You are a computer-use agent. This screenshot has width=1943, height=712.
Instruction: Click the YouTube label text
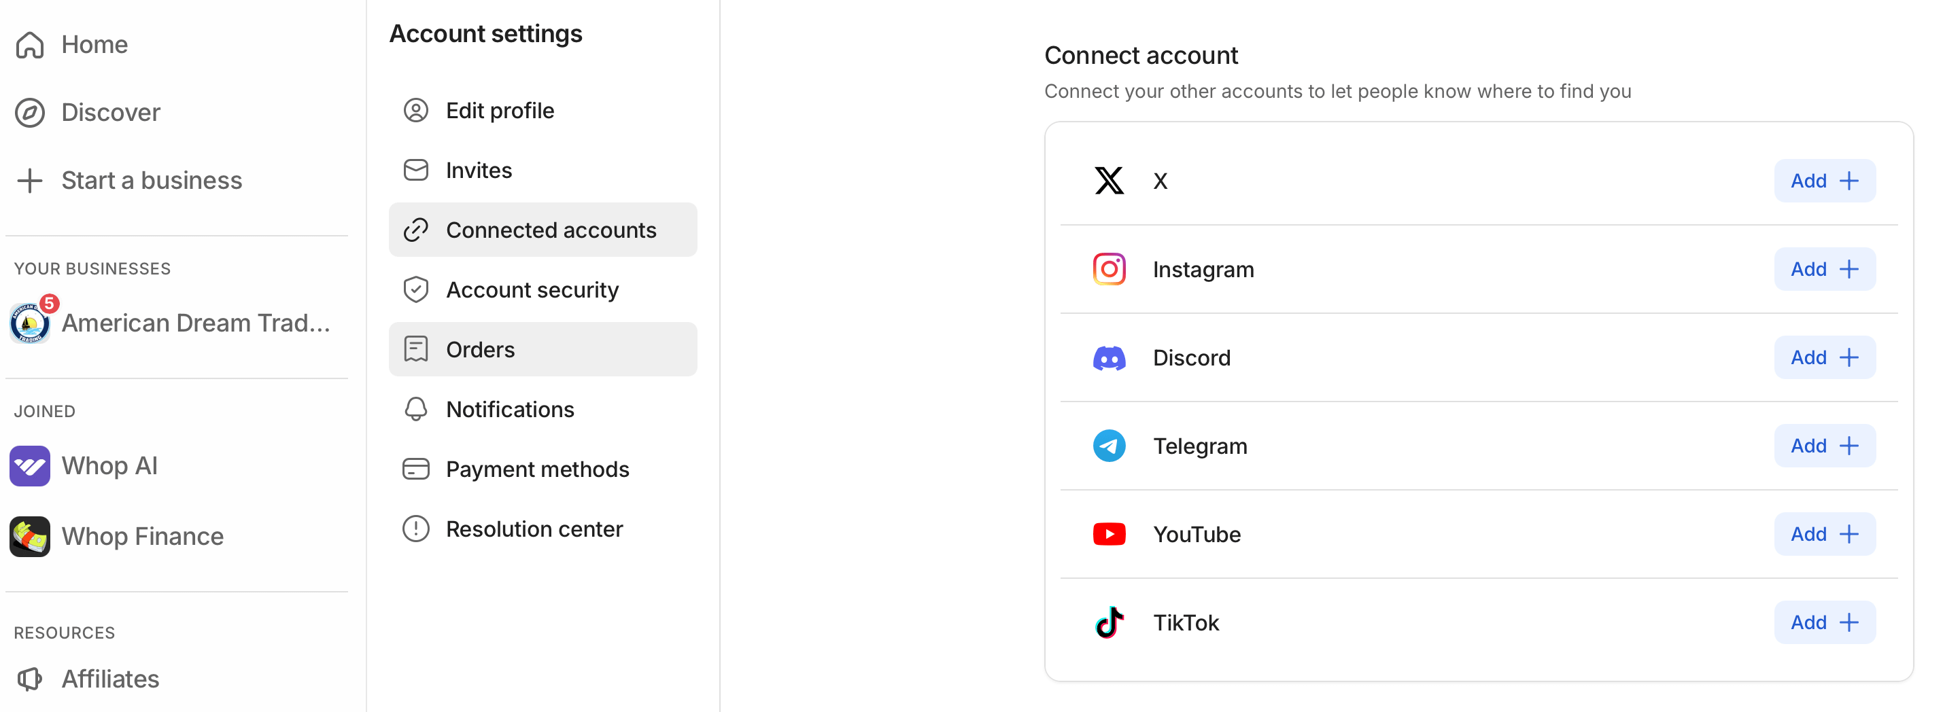tap(1197, 534)
